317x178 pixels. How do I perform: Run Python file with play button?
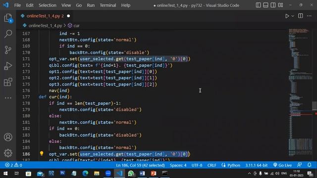(x=287, y=16)
